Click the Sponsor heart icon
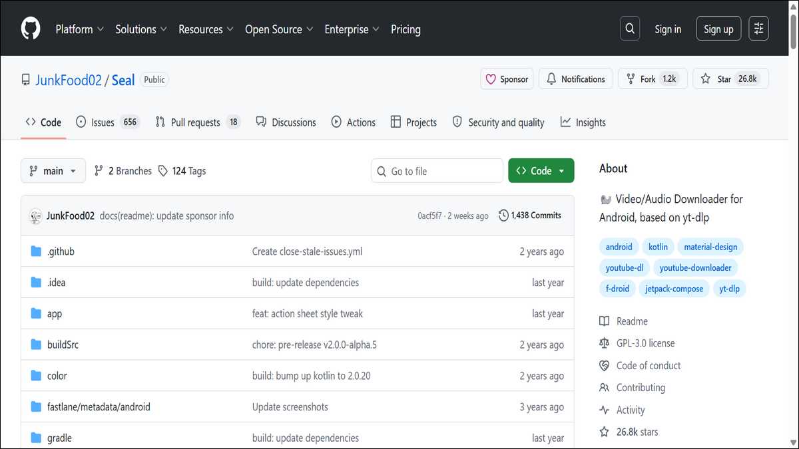Viewport: 799px width, 449px height. tap(491, 79)
